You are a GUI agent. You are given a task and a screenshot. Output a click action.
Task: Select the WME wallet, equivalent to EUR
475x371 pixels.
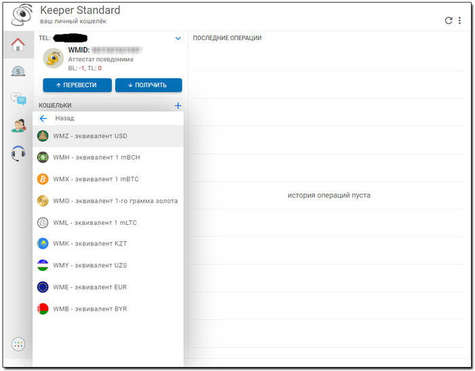(x=108, y=287)
